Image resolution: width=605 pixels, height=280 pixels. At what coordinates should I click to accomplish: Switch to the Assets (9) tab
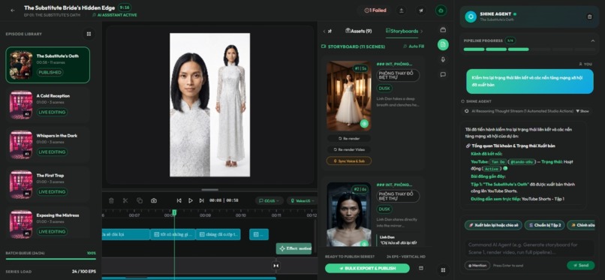click(x=359, y=31)
